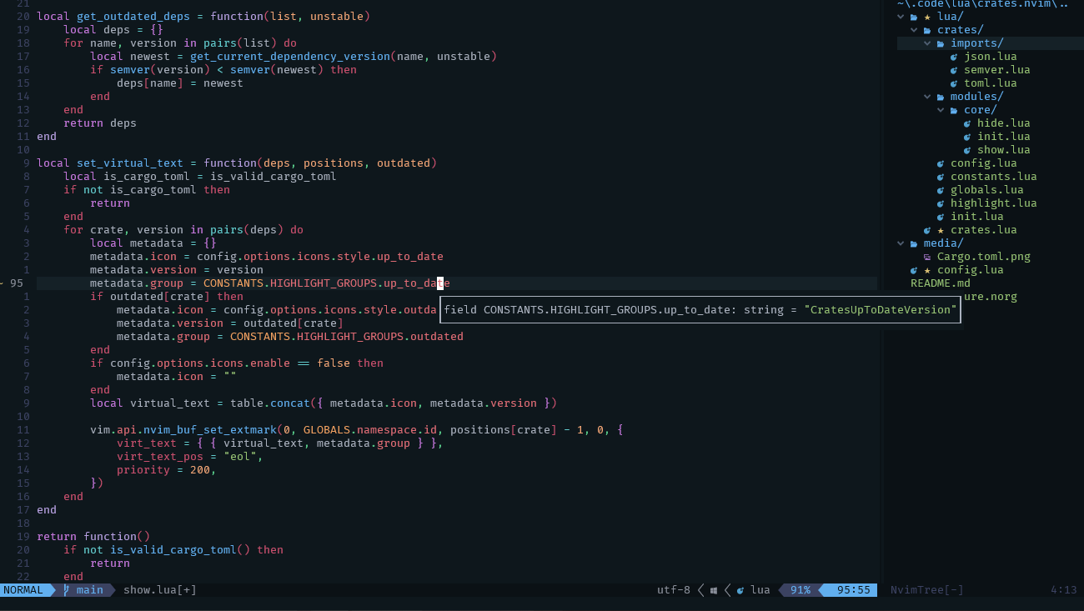This screenshot has height=611, width=1084.
Task: Open init.lua inside the core folder
Action: (1004, 137)
